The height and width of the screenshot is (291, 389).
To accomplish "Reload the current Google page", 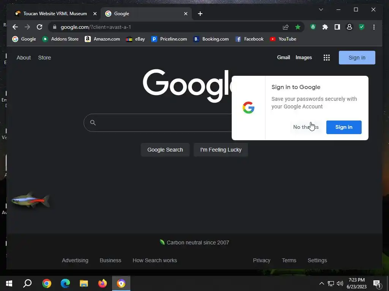I will click(x=40, y=27).
